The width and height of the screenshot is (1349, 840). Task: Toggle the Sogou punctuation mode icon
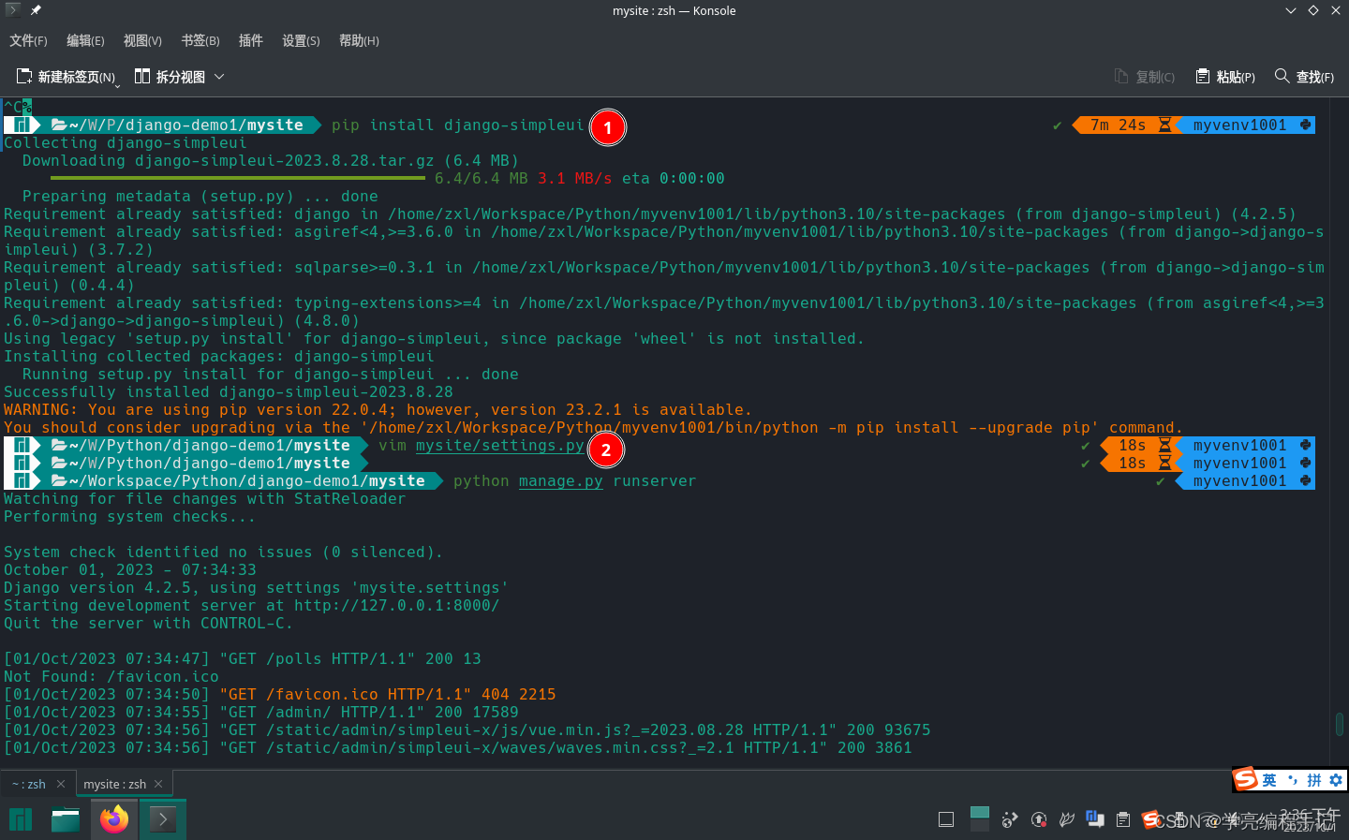1293,780
